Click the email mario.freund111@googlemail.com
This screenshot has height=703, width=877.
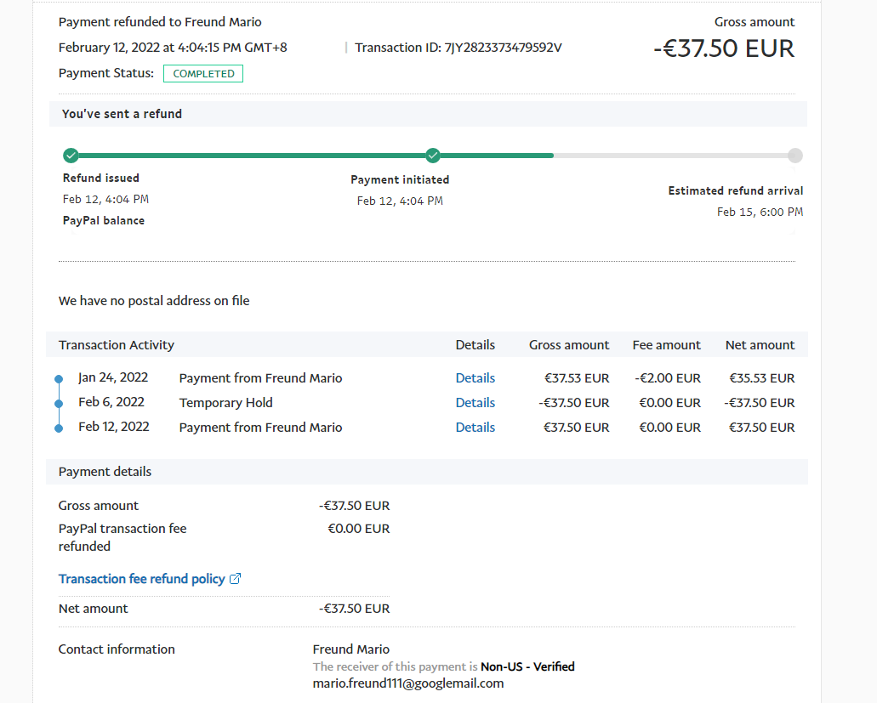(x=408, y=683)
